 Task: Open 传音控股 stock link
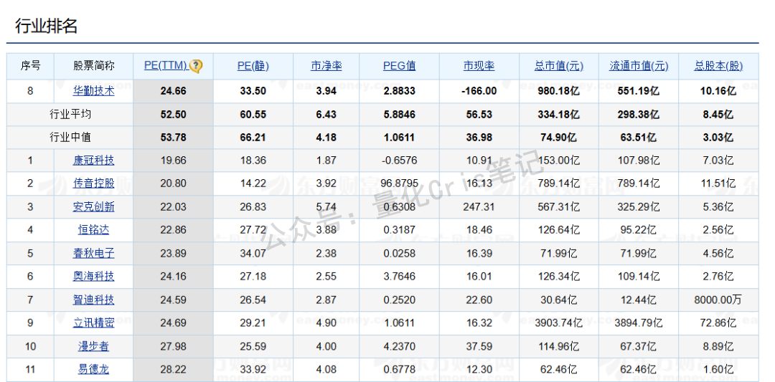point(93,183)
